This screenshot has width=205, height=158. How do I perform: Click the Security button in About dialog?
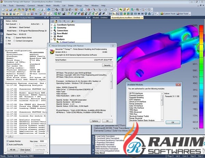(107, 65)
